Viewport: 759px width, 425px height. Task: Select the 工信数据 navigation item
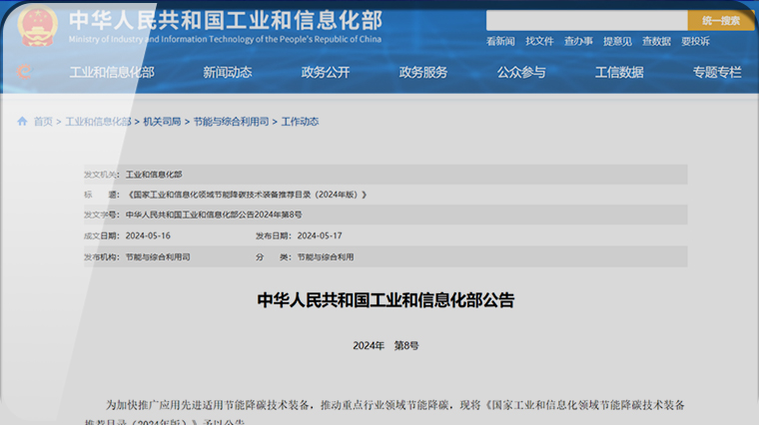click(x=619, y=73)
